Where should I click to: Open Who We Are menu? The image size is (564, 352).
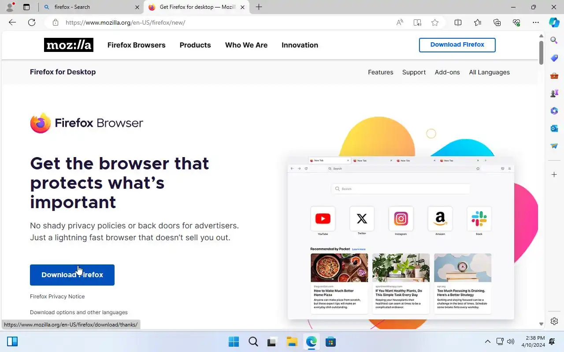(x=246, y=45)
